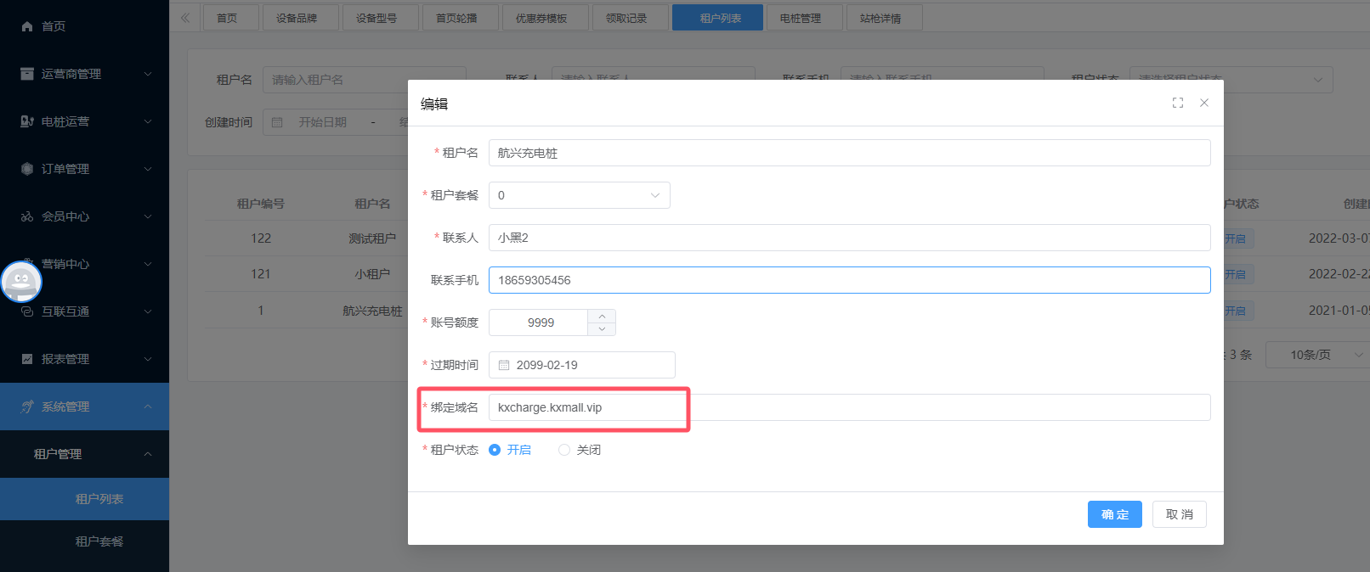Open the 租户套餐 dropdown
The width and height of the screenshot is (1370, 572).
coord(579,195)
